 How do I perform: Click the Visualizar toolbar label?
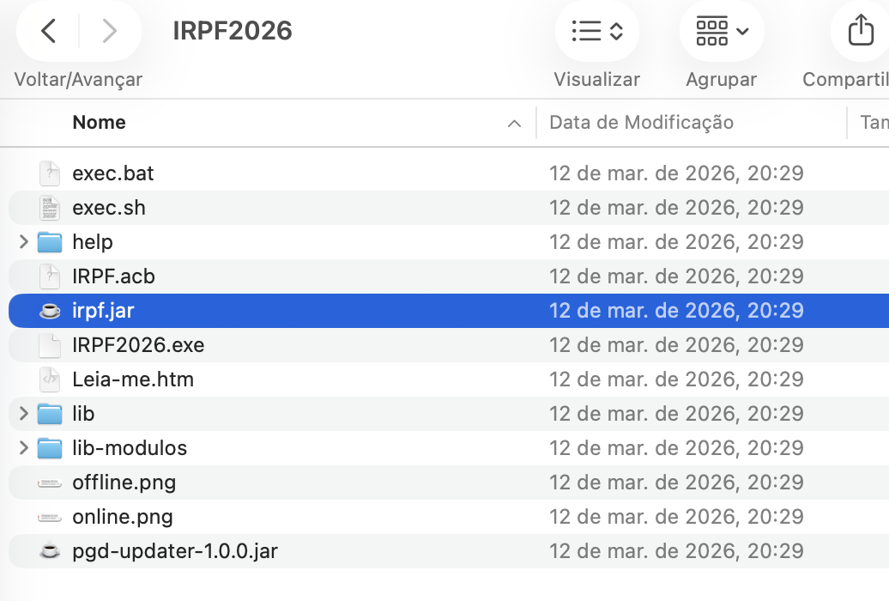coord(597,80)
